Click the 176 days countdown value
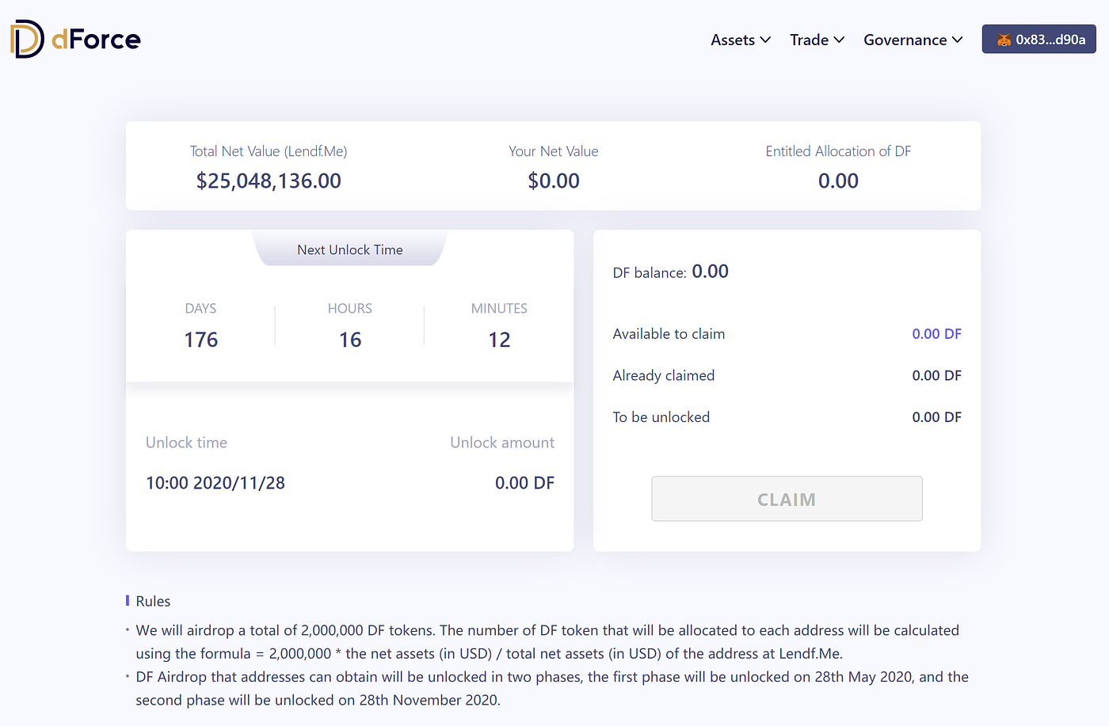The height and width of the screenshot is (726, 1109). pyautogui.click(x=200, y=340)
